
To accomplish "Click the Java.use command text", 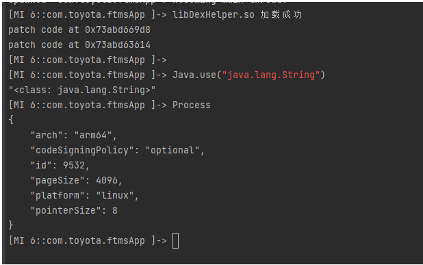I will point(248,75).
